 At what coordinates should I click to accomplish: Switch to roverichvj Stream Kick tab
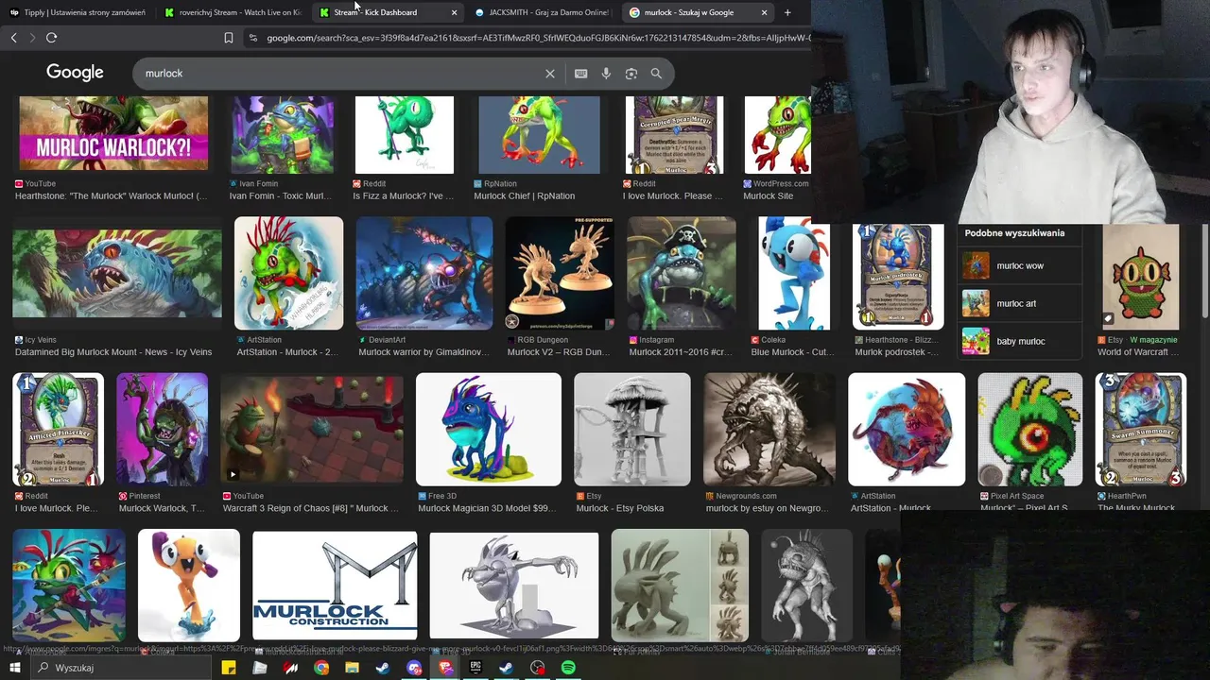233,12
